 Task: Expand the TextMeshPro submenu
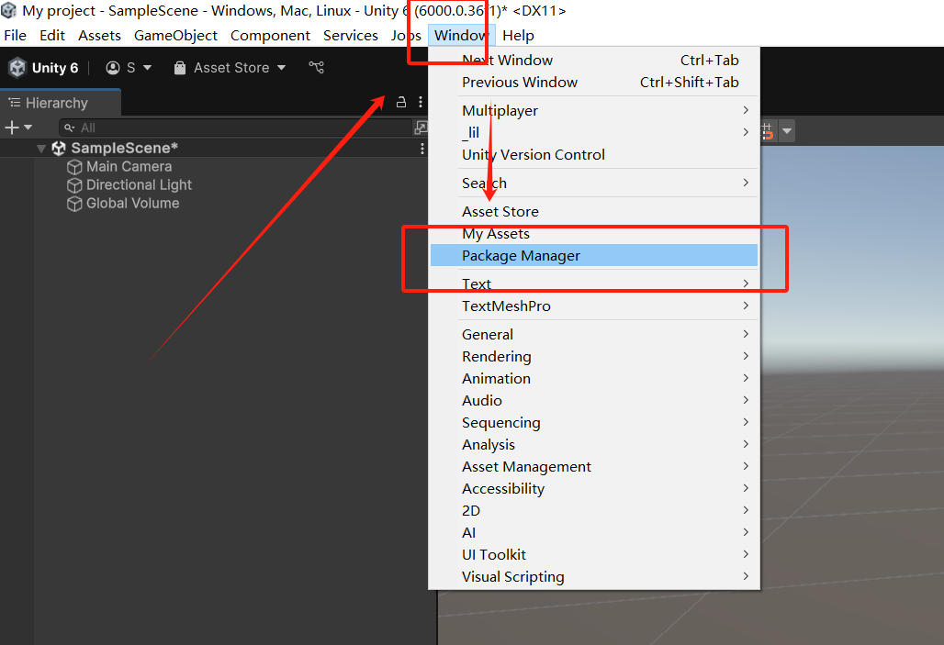click(x=594, y=306)
